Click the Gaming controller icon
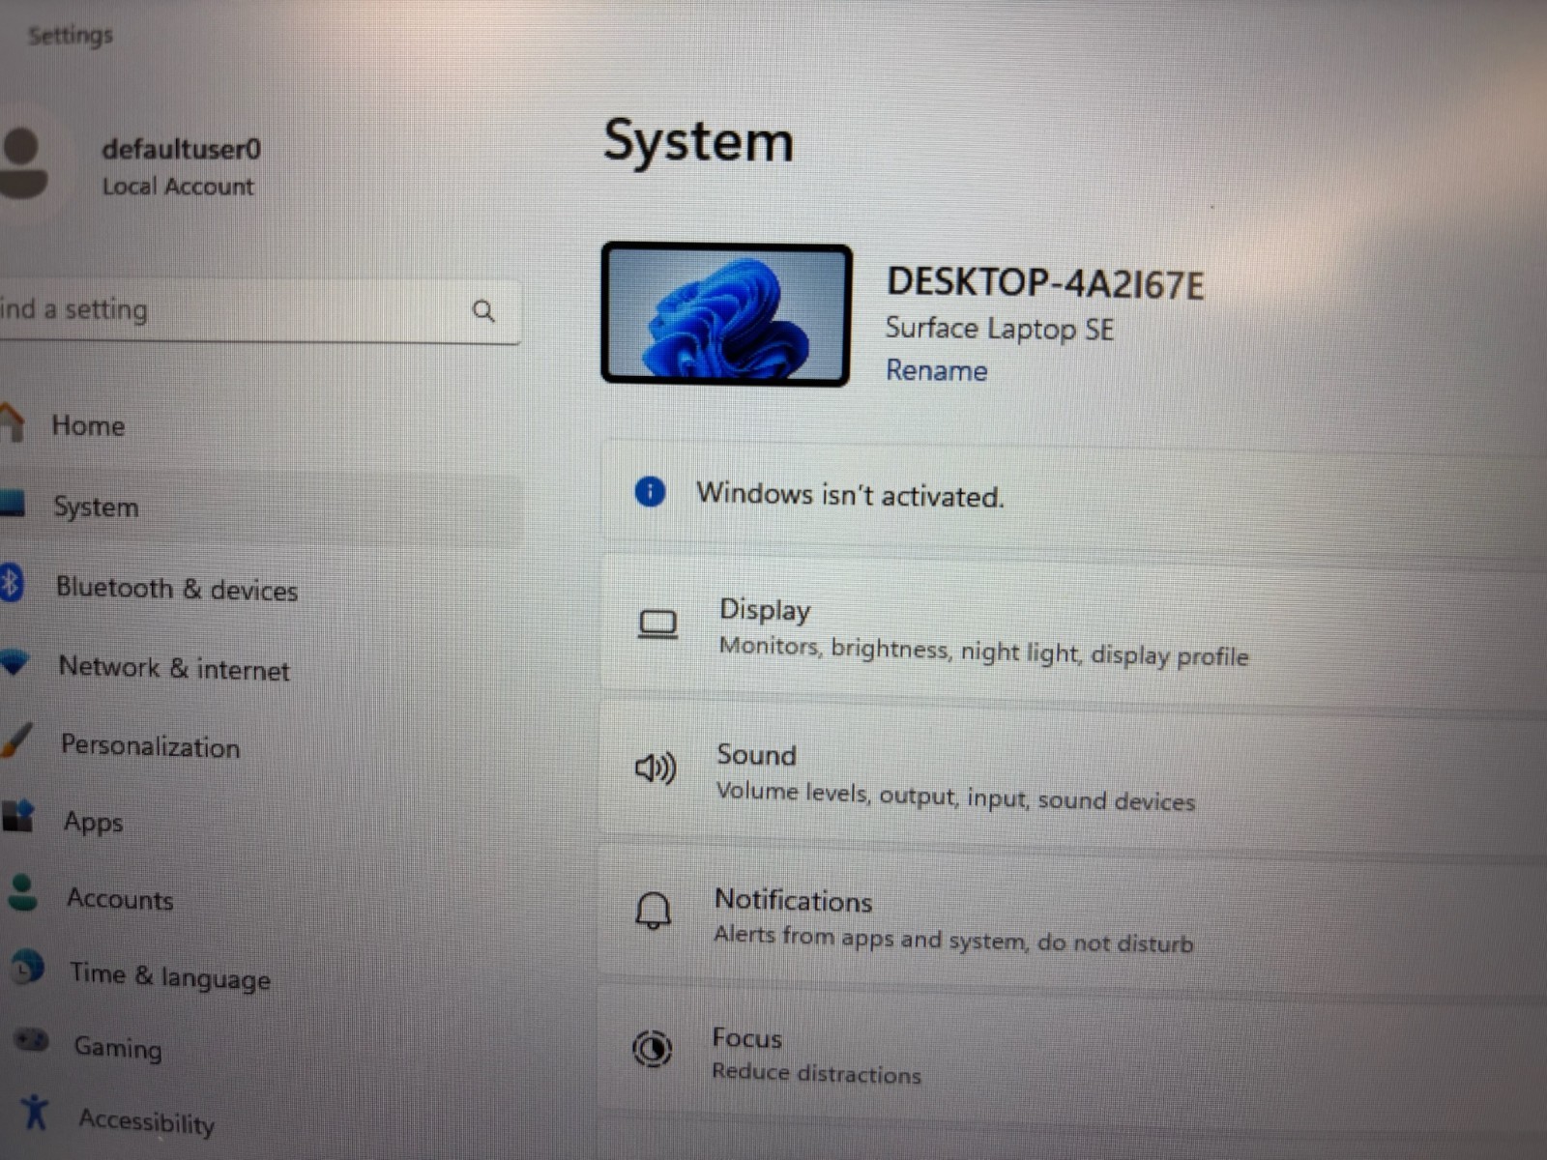Screen dimensions: 1547x1160 click(31, 1040)
